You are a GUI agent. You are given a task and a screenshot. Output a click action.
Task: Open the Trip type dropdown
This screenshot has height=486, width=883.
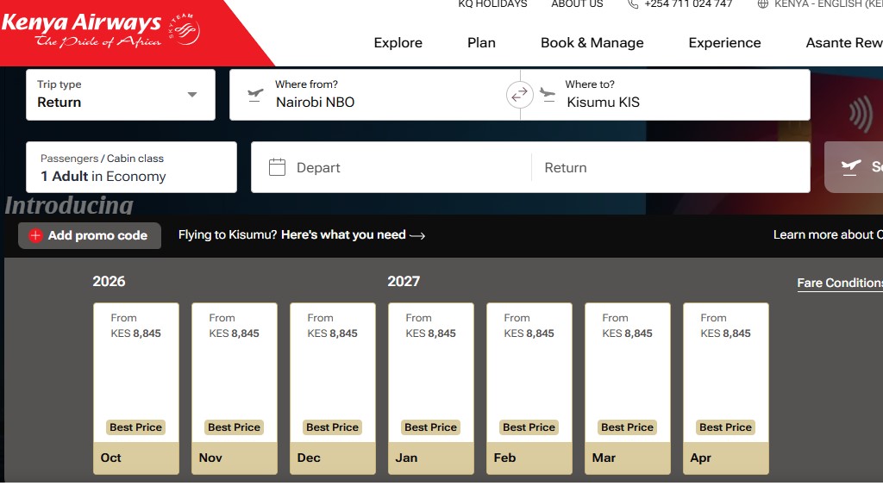(121, 95)
